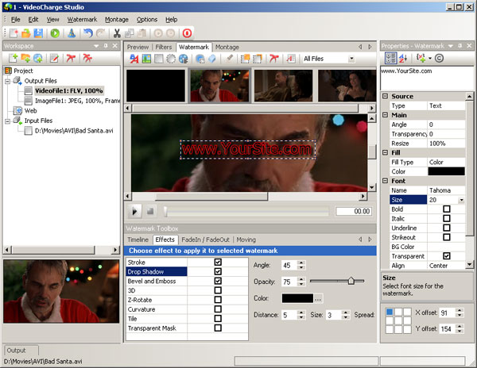This screenshot has width=477, height=368.
Task: Click the Opacity slider handle
Action: point(351,281)
